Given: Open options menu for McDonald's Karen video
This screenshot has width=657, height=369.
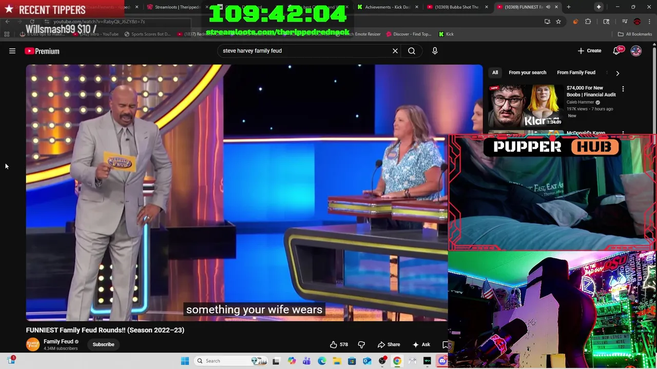Looking at the screenshot, I should pos(623,133).
